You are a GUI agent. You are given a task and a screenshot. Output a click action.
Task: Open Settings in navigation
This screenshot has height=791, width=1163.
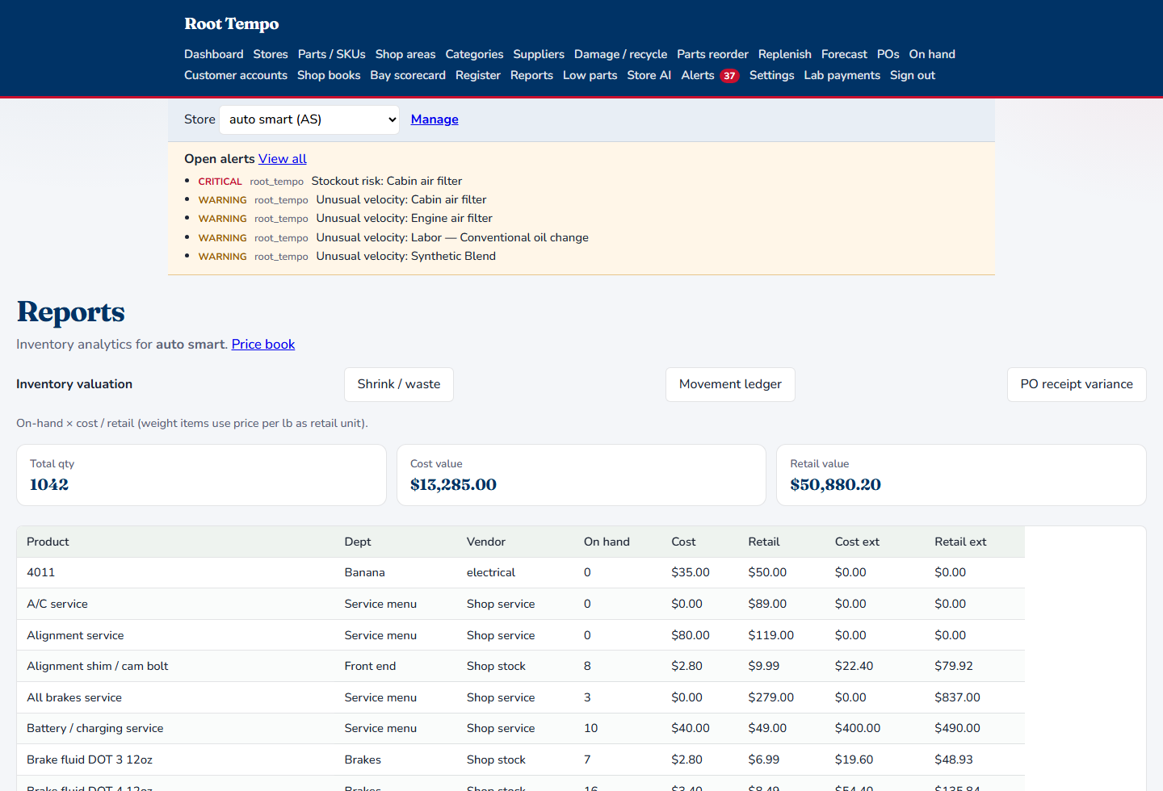click(772, 75)
